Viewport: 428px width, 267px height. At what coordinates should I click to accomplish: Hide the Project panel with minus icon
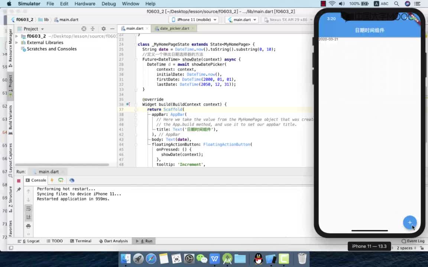[112, 29]
